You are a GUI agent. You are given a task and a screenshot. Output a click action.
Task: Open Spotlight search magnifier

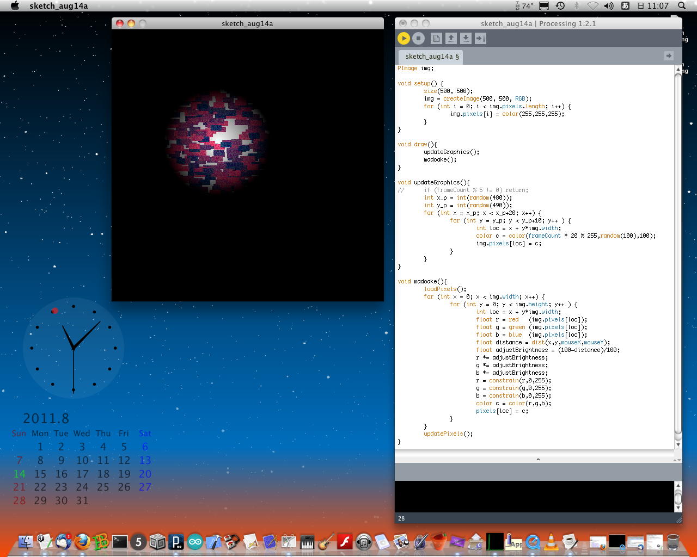click(682, 6)
